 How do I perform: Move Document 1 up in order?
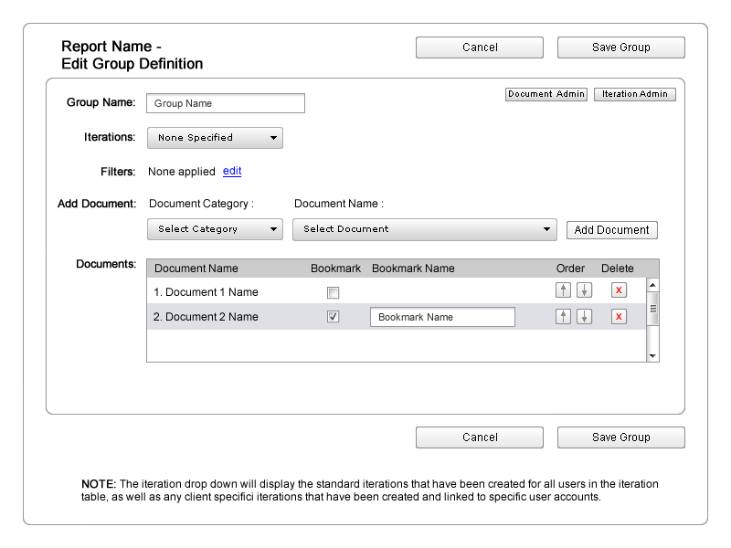click(x=564, y=291)
